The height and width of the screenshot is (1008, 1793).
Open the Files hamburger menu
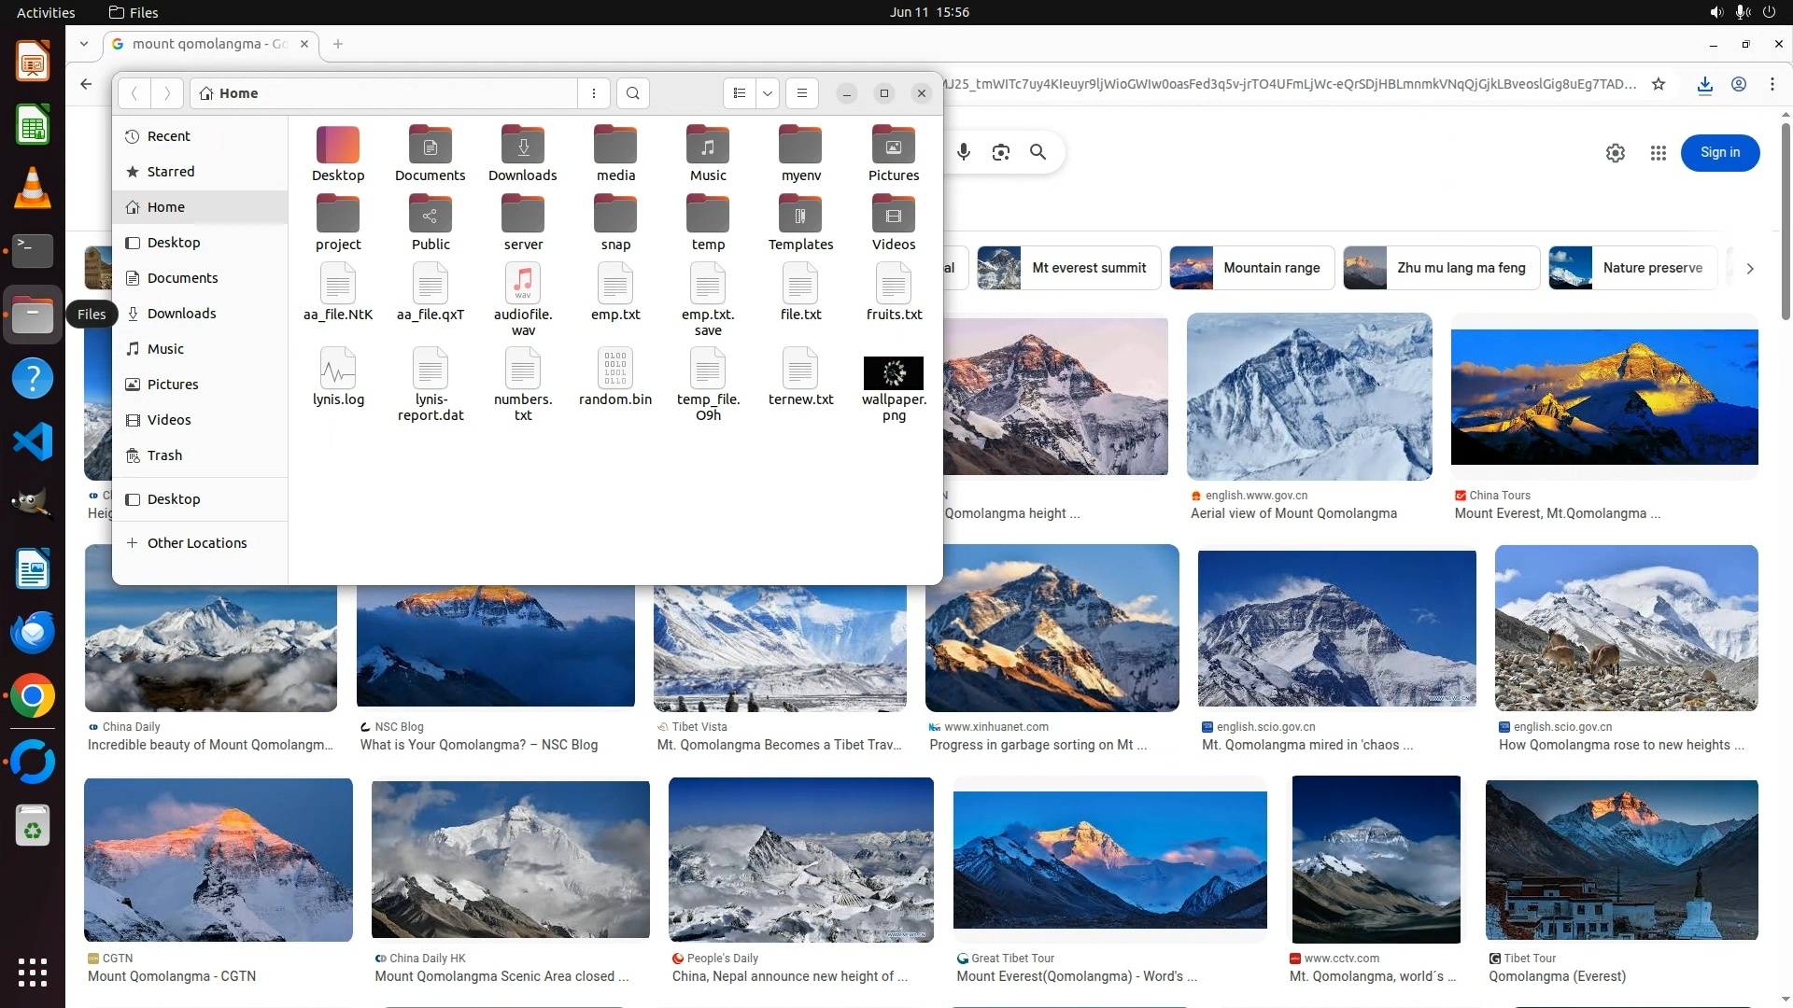pos(801,93)
